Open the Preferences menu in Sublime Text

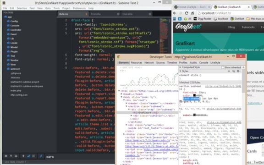[79, 8]
